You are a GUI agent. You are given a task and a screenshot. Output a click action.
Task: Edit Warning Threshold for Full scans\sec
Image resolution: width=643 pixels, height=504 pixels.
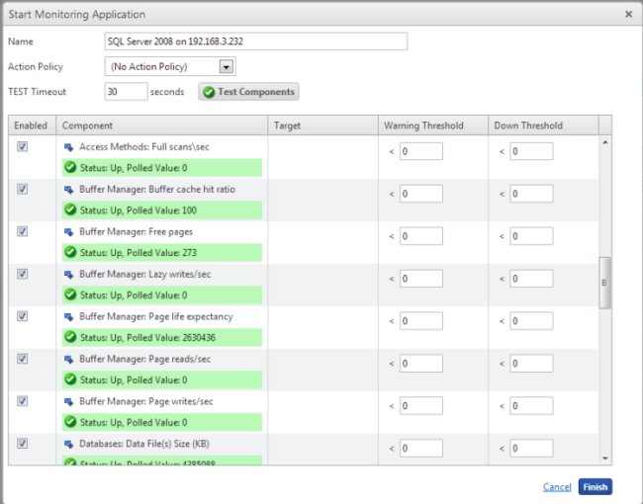(x=421, y=151)
